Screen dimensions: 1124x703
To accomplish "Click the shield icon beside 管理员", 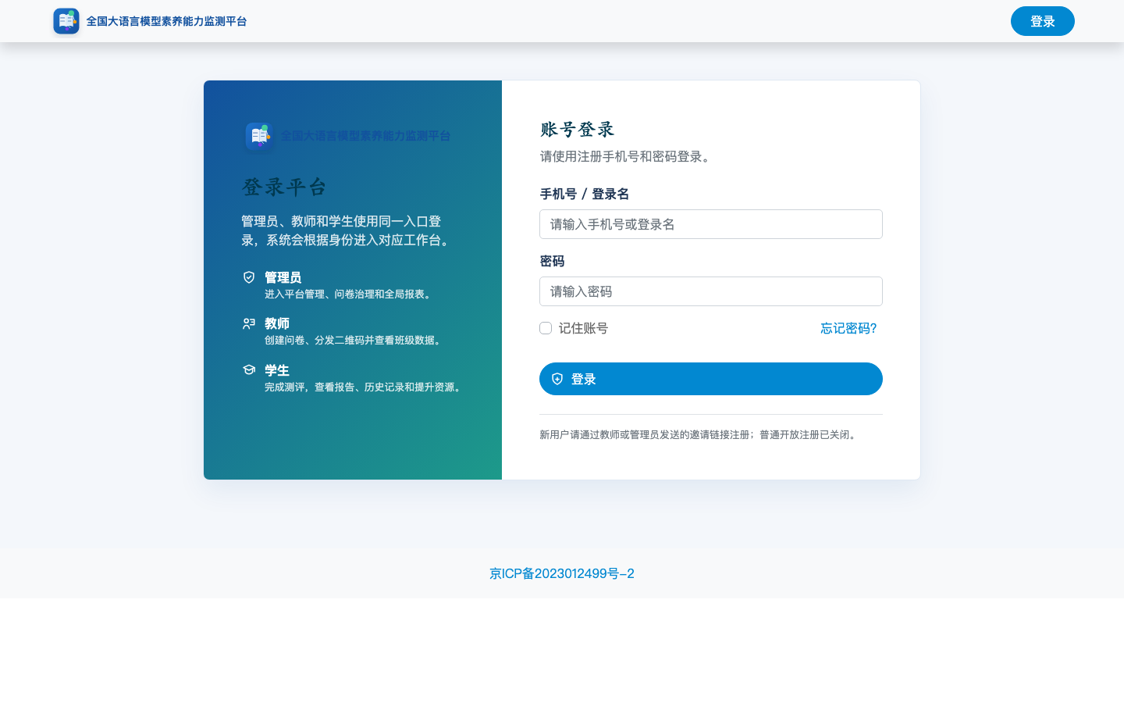I will [x=249, y=277].
